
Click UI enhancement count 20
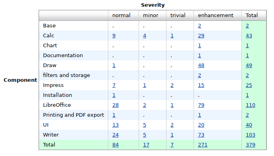pyautogui.click(x=201, y=125)
